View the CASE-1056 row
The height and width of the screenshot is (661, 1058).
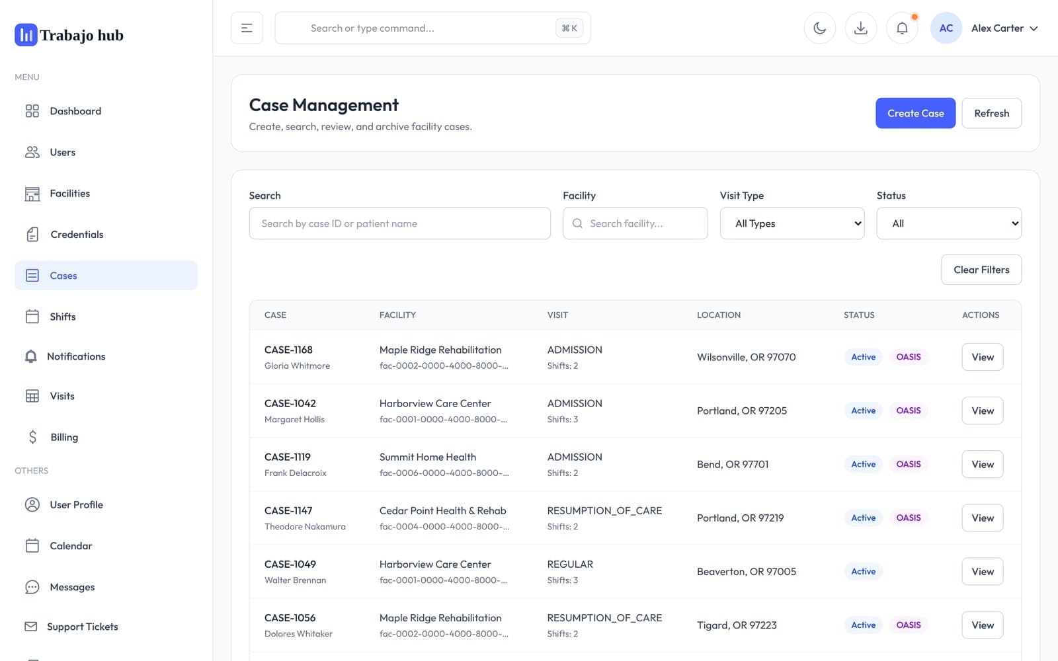(982, 625)
